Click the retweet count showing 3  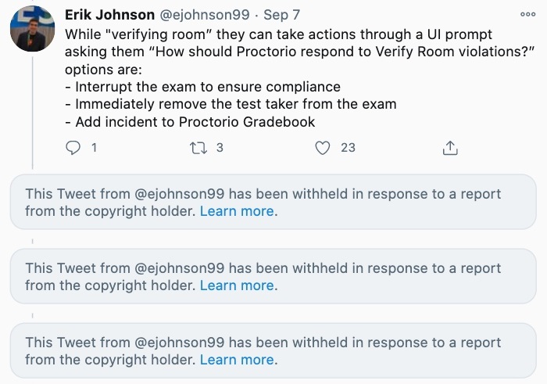pos(220,147)
